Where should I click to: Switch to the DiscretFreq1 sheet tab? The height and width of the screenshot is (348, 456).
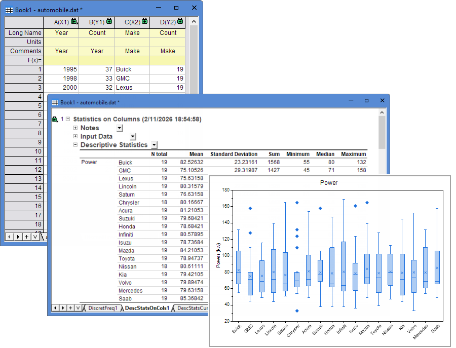pos(102,308)
